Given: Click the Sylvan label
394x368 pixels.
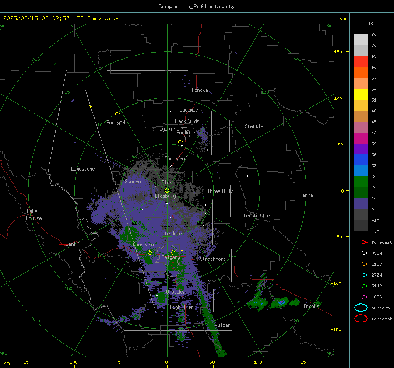Looking at the screenshot, I should click(x=167, y=129).
